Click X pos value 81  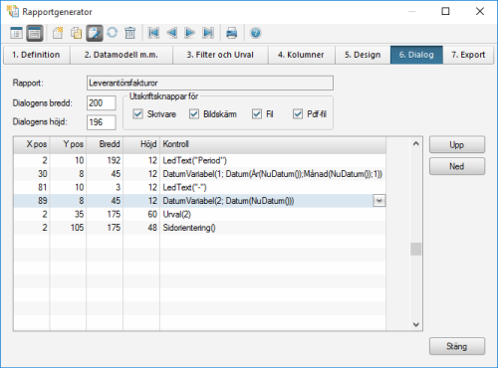tap(42, 187)
